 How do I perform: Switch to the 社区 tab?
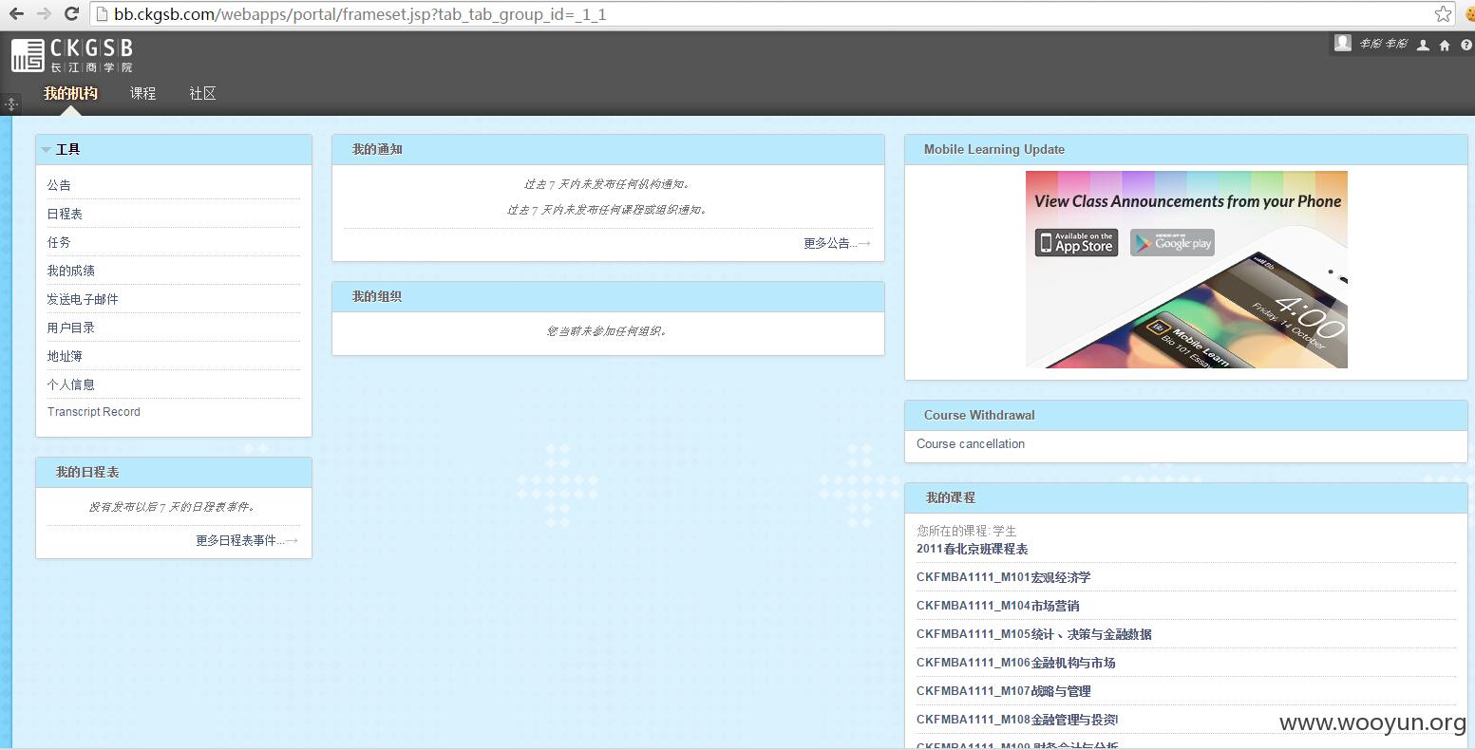click(202, 93)
